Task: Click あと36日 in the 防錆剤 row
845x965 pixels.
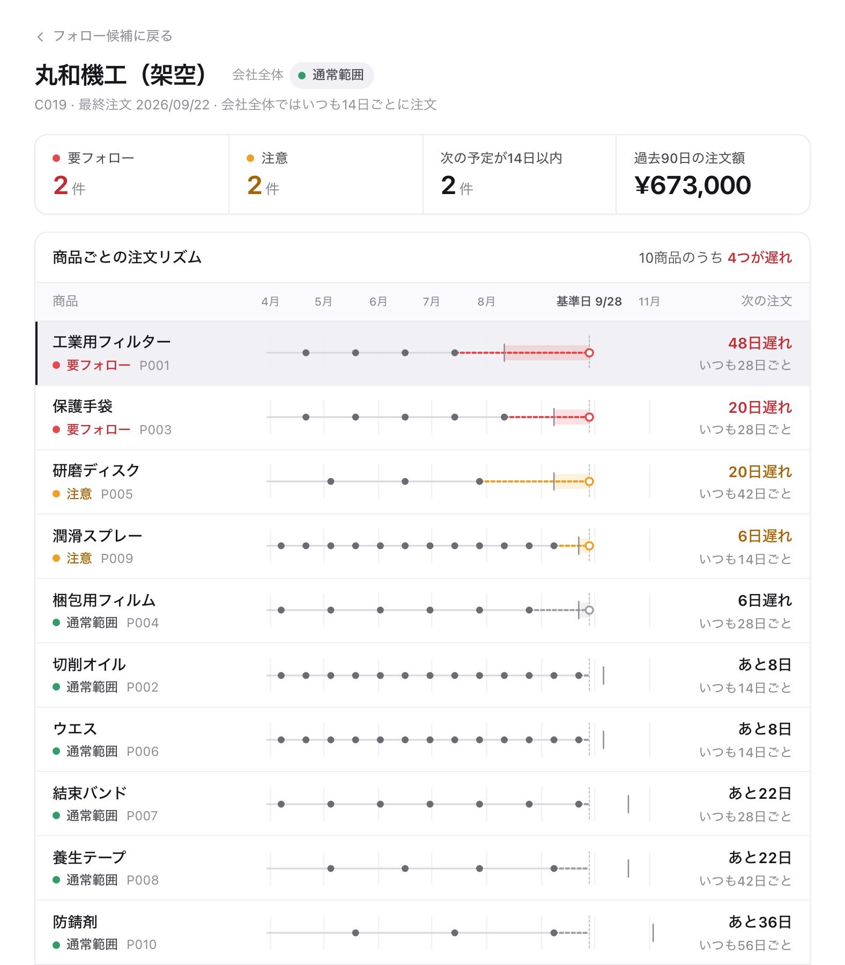Action: [x=760, y=922]
